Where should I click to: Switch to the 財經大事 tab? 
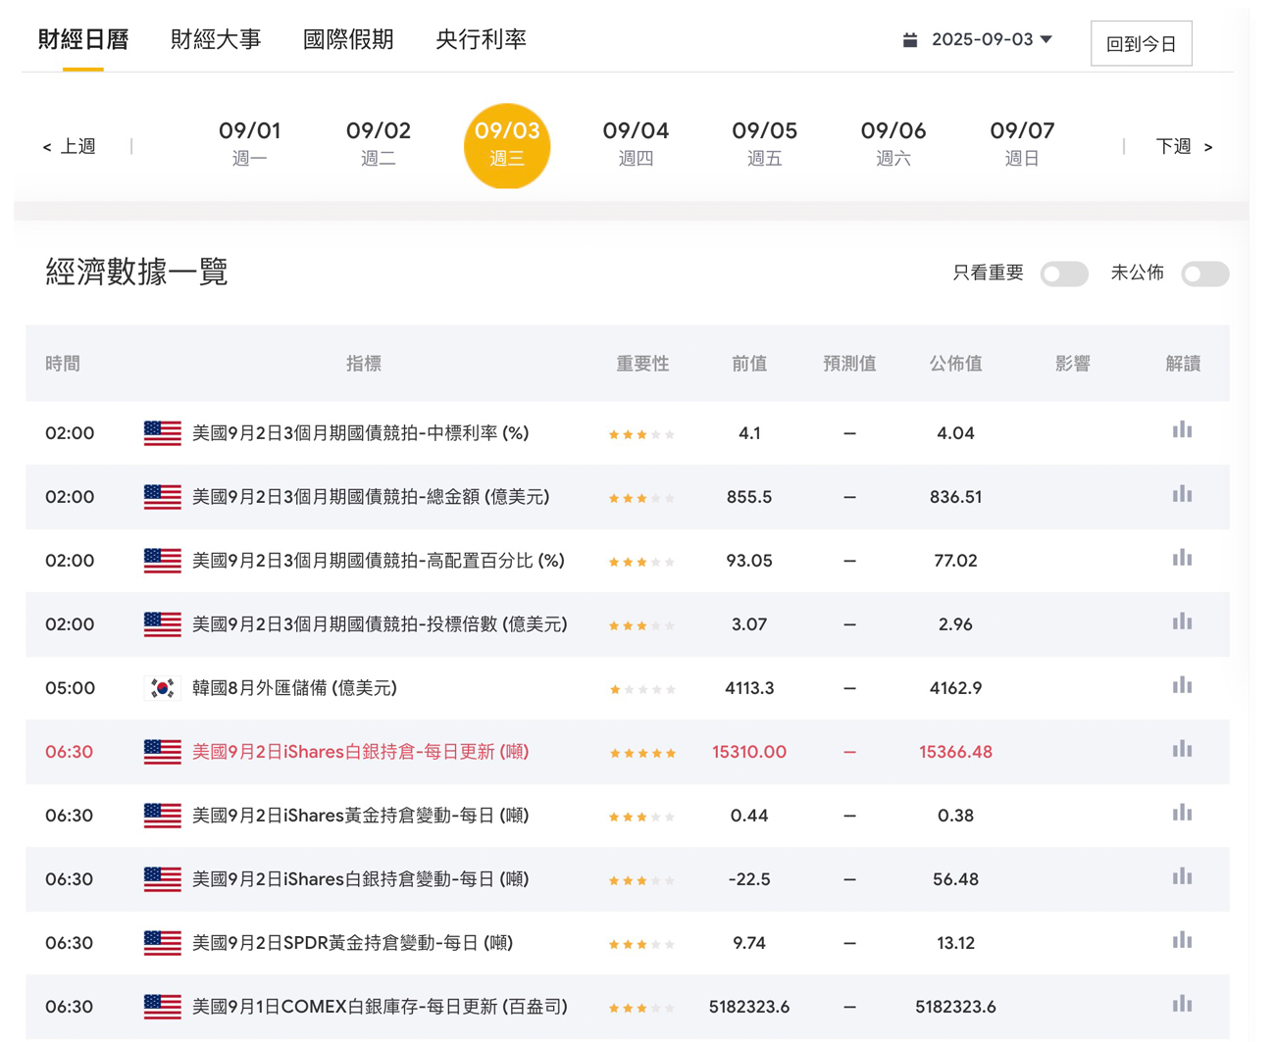coord(216,39)
